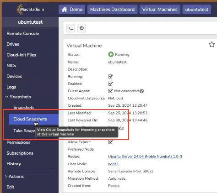The height and width of the screenshot is (193, 217).
Task: Click the ubuntutest sidebar header
Action: (x=30, y=22)
